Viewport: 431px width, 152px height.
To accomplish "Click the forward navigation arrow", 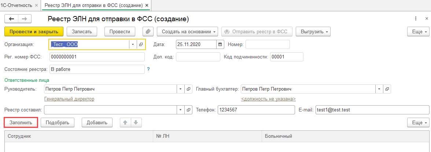I will click(x=25, y=19).
